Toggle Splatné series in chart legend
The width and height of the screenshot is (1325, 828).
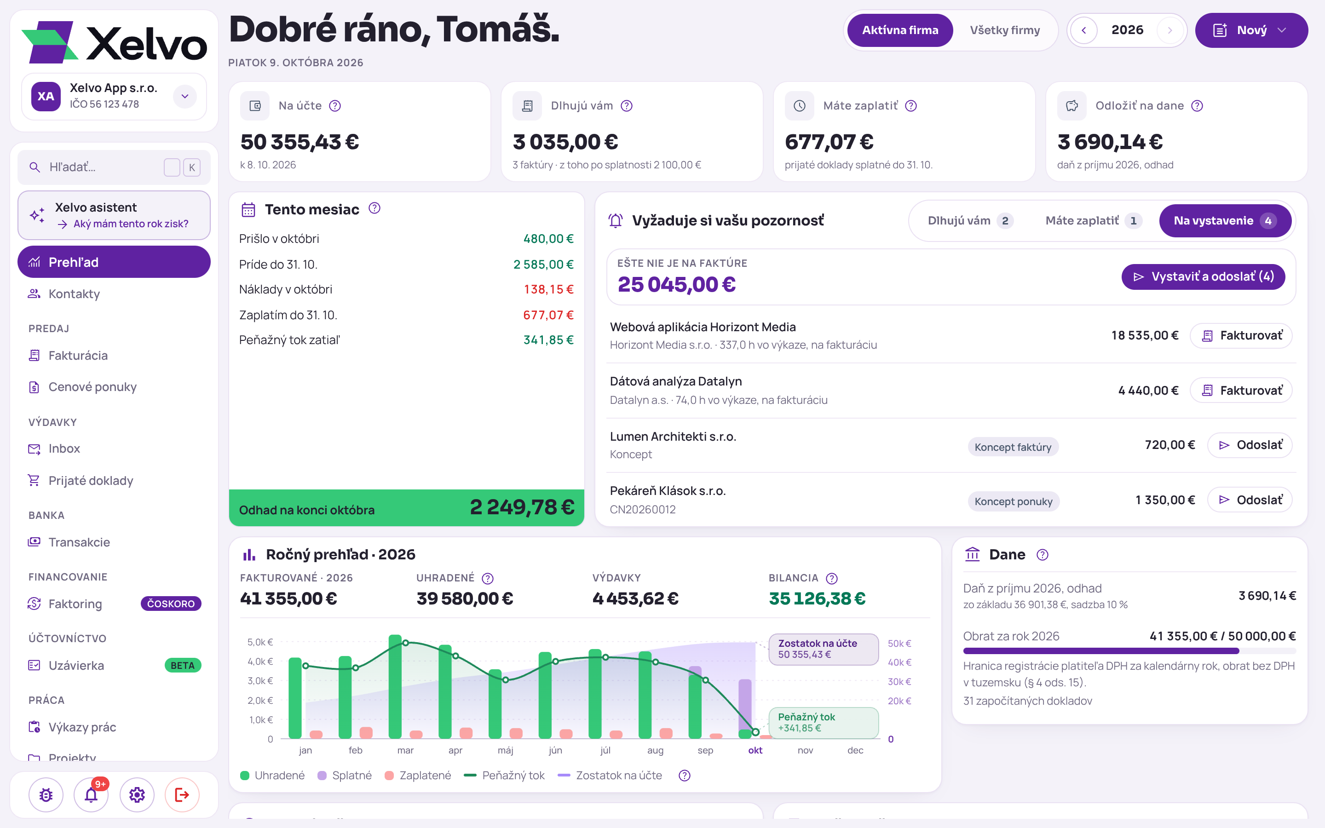pyautogui.click(x=345, y=776)
